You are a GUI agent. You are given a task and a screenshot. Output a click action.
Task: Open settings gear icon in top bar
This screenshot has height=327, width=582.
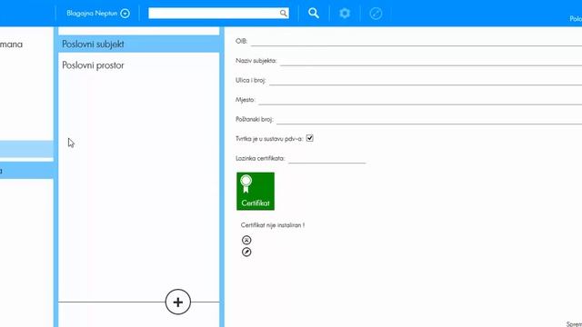pyautogui.click(x=345, y=14)
